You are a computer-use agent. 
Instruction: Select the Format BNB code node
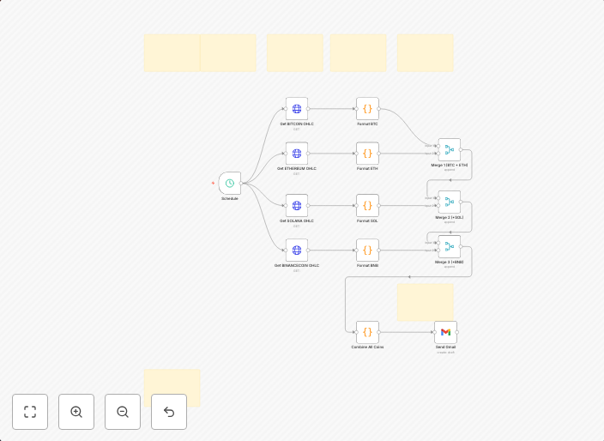click(367, 251)
